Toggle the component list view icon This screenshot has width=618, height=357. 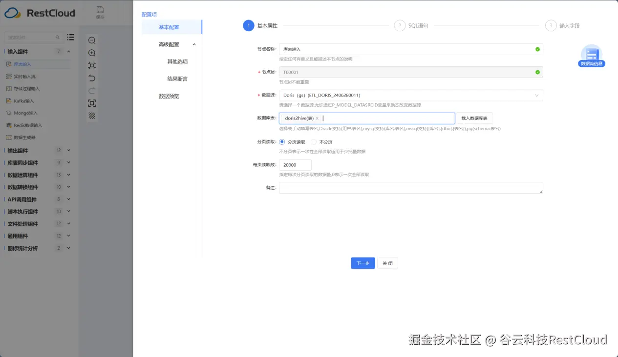coord(70,37)
